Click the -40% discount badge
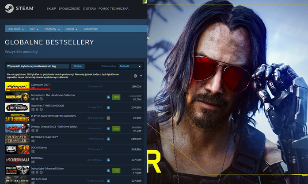This screenshot has width=308, height=184. coord(116,129)
